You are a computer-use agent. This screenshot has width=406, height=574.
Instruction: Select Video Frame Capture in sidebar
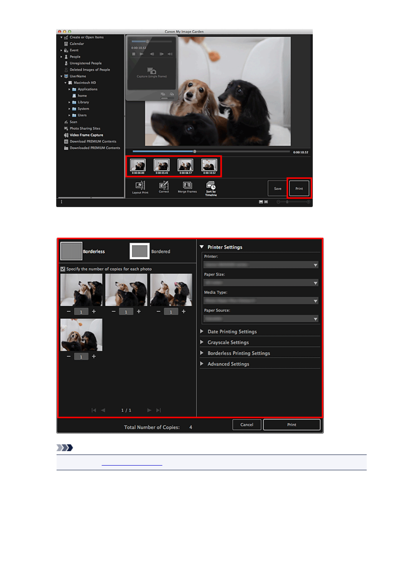[86, 135]
